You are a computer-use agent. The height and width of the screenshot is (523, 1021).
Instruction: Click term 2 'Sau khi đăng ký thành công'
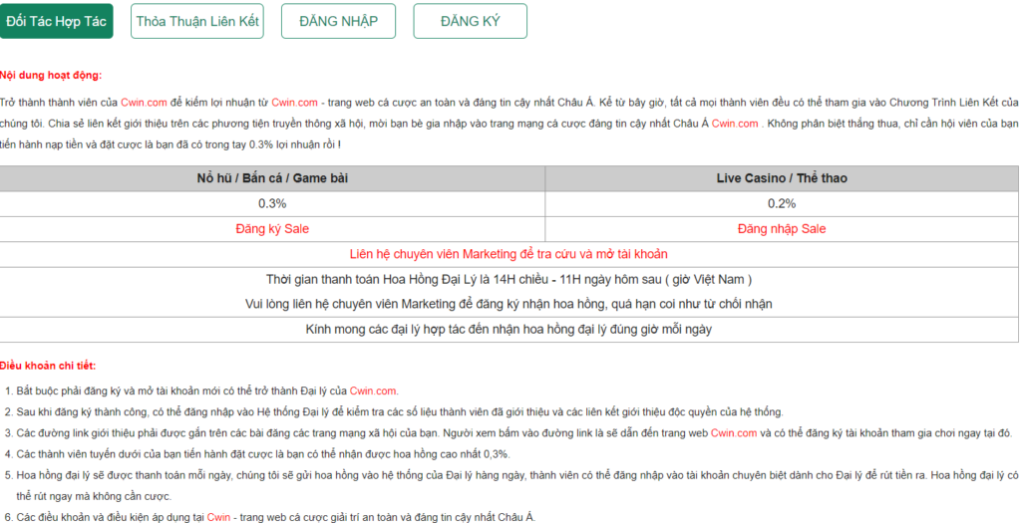point(401,412)
